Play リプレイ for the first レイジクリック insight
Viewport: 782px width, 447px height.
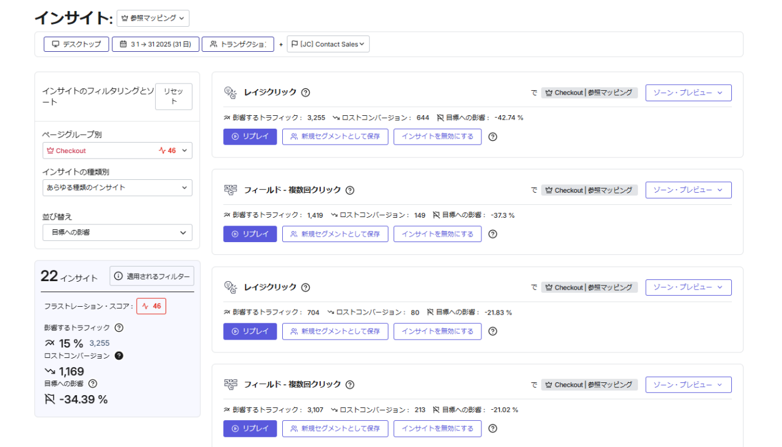pos(250,137)
